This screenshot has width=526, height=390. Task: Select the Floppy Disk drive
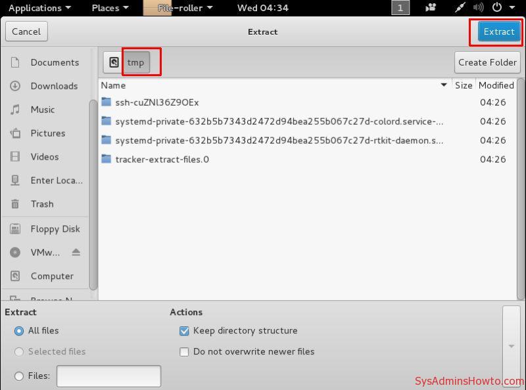(45, 229)
